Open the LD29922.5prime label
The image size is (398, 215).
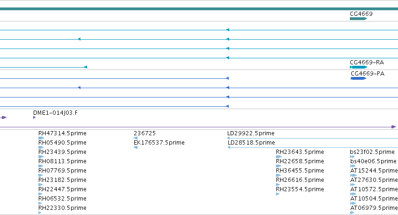(251, 133)
